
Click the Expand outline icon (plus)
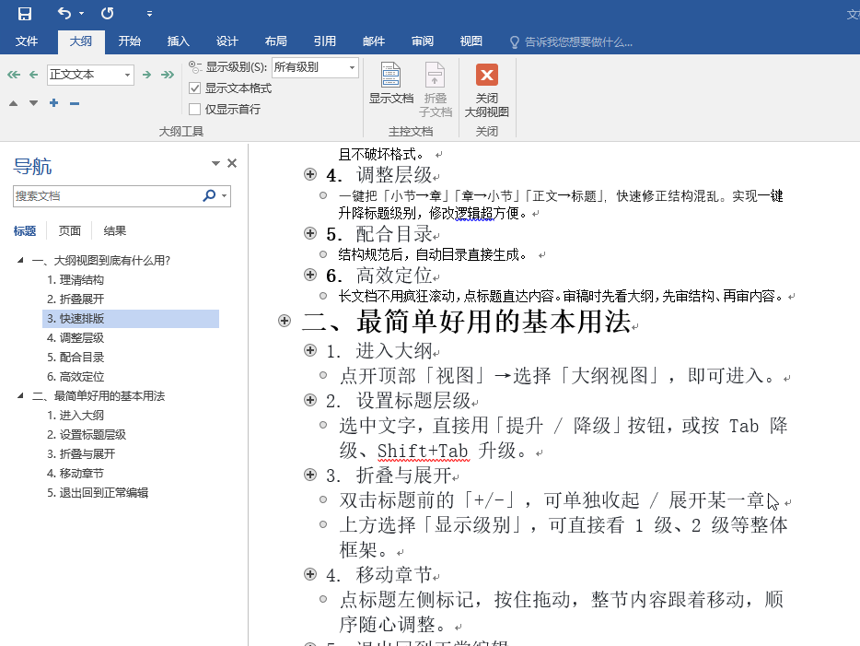(53, 103)
